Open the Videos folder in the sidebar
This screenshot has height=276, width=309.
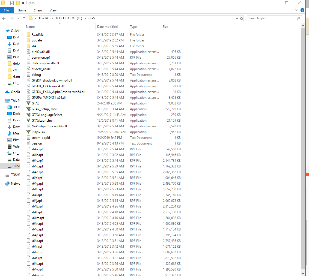14,146
